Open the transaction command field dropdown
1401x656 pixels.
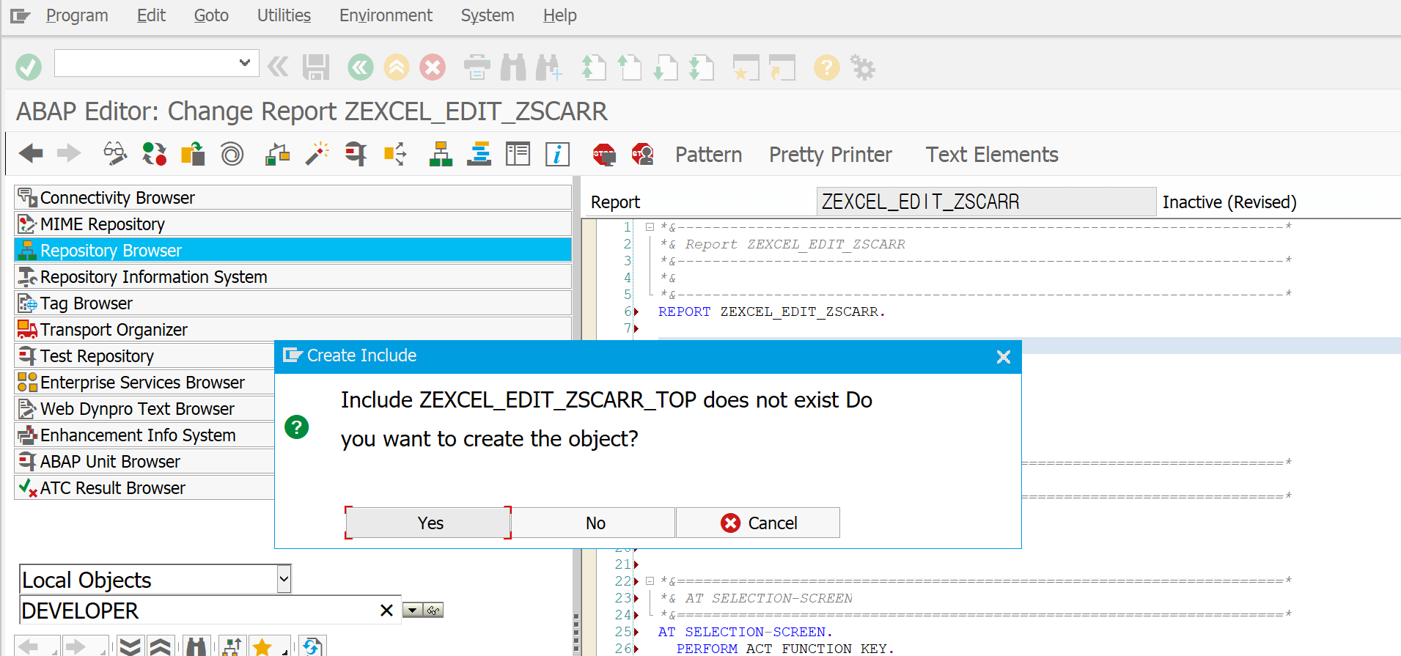pos(245,63)
